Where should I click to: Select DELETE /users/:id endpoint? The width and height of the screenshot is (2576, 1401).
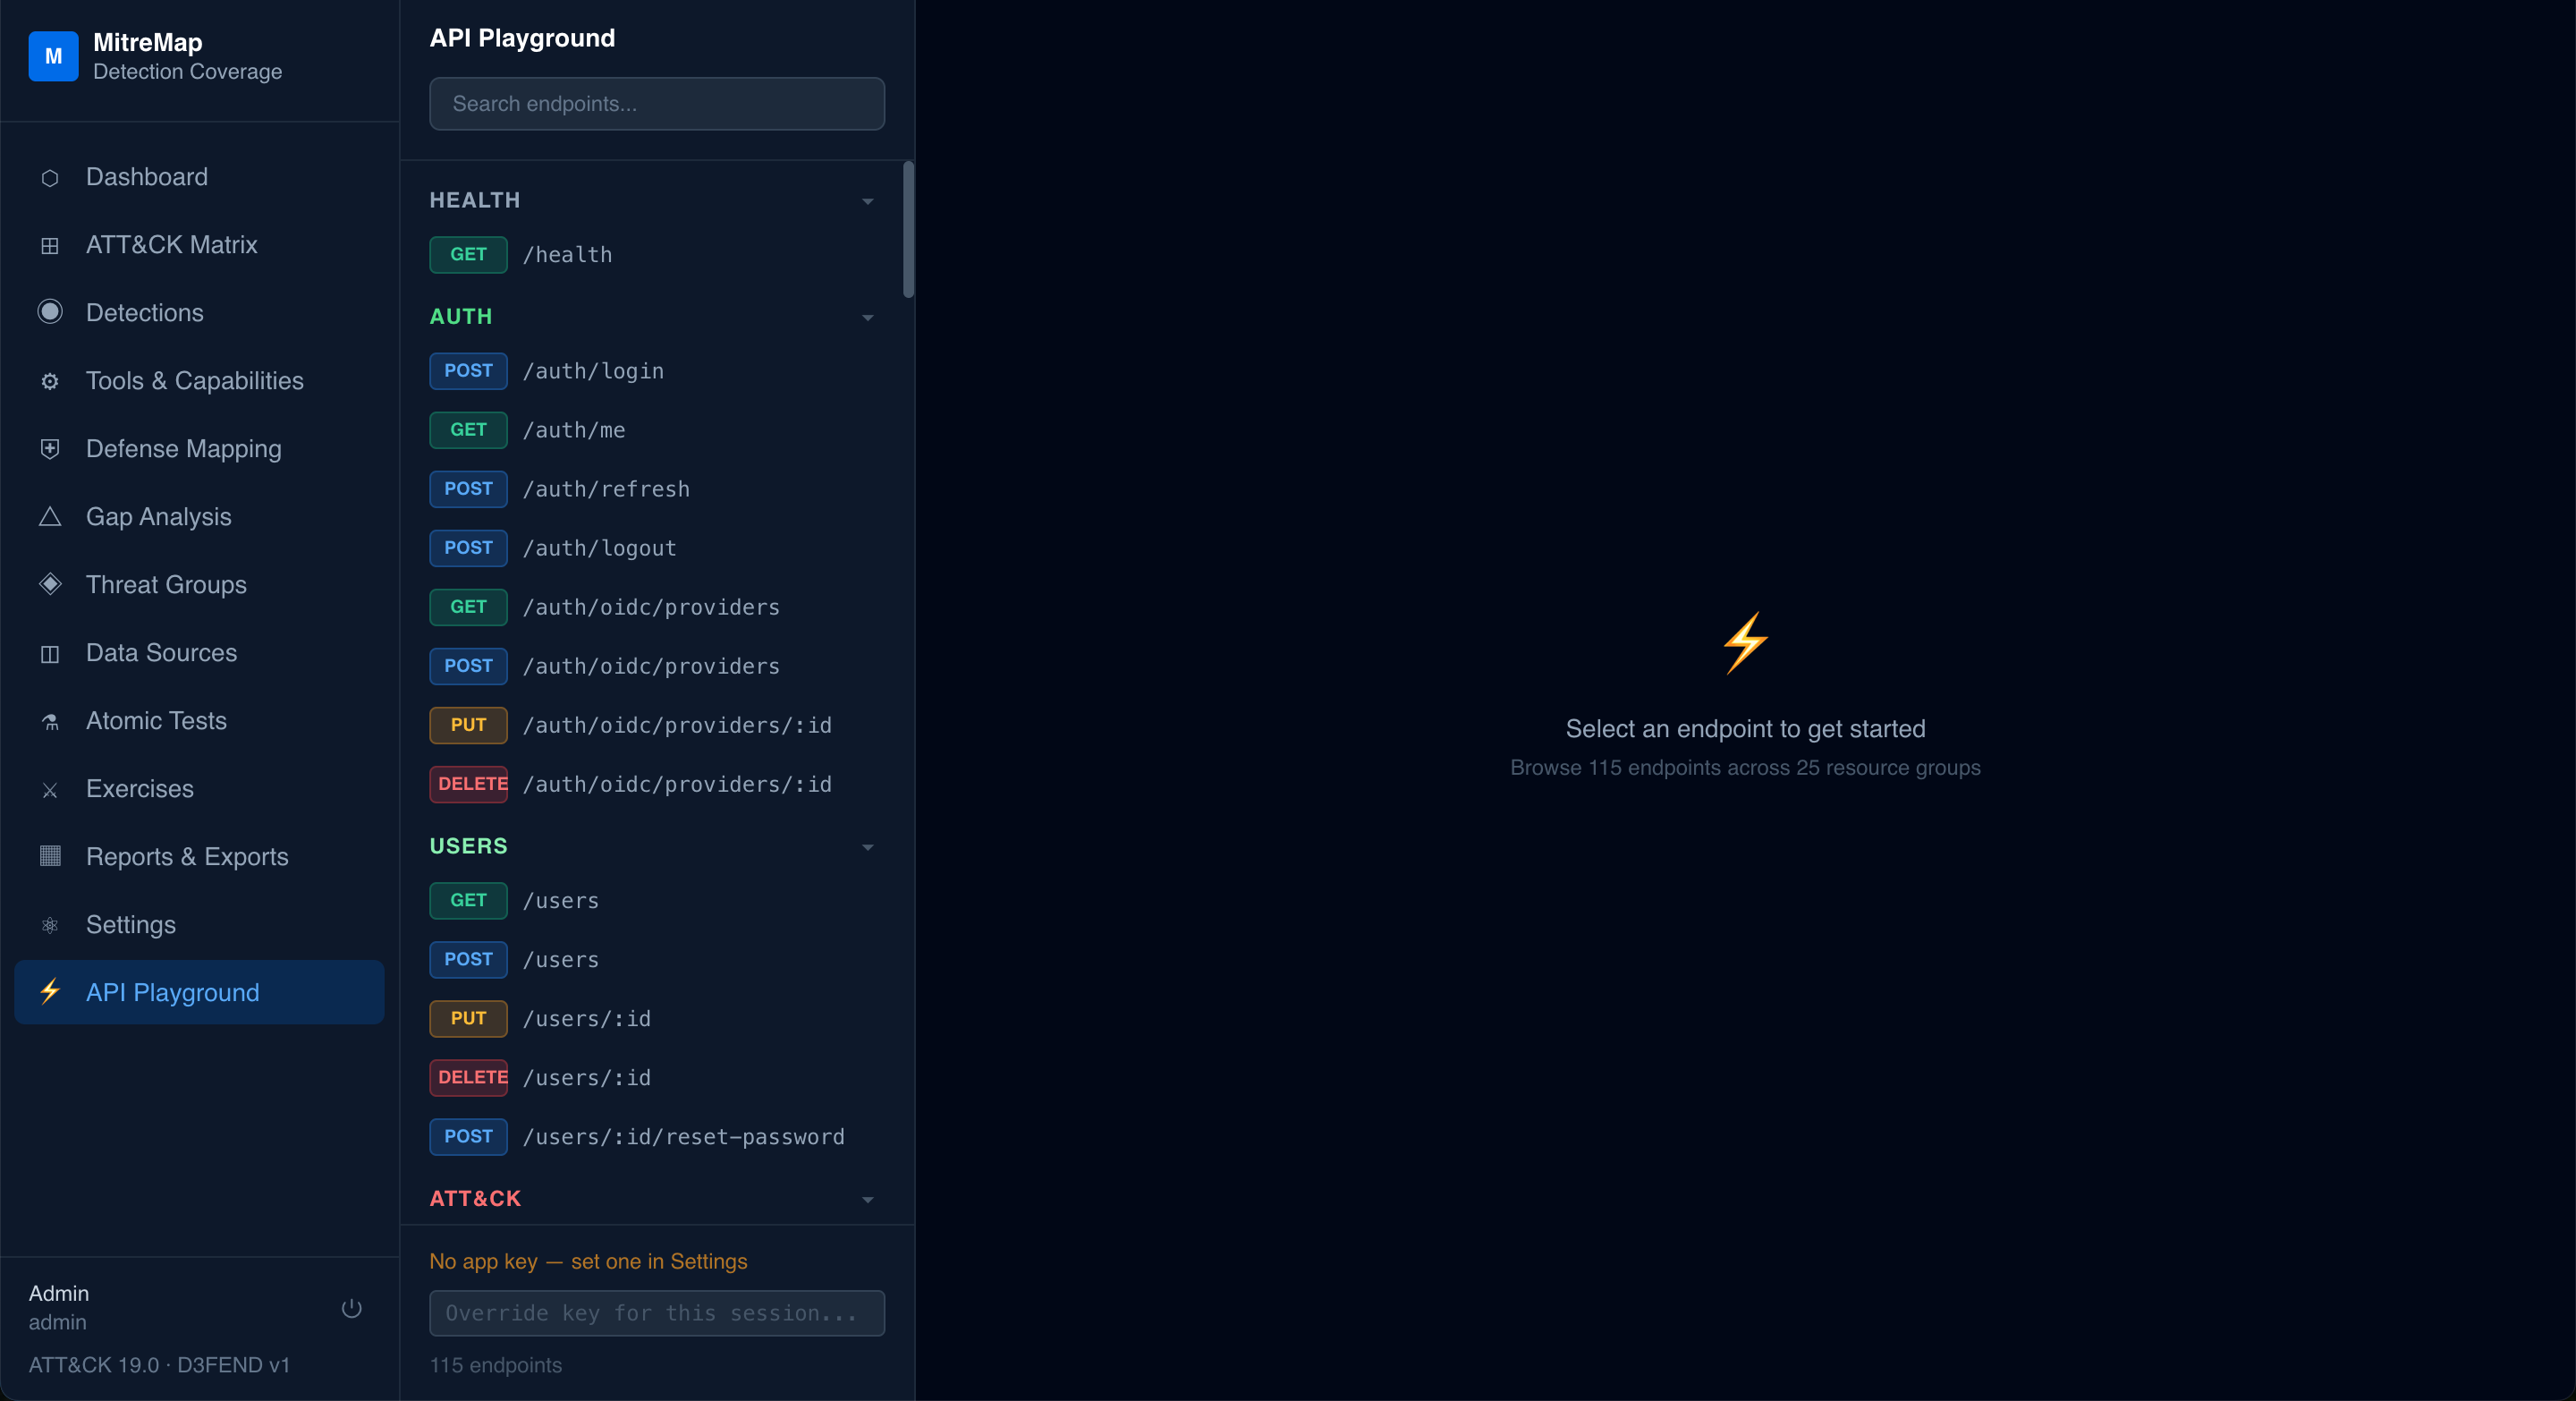tap(657, 1077)
